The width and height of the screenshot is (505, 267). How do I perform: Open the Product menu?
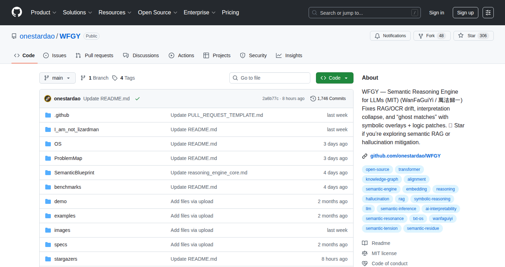(43, 13)
